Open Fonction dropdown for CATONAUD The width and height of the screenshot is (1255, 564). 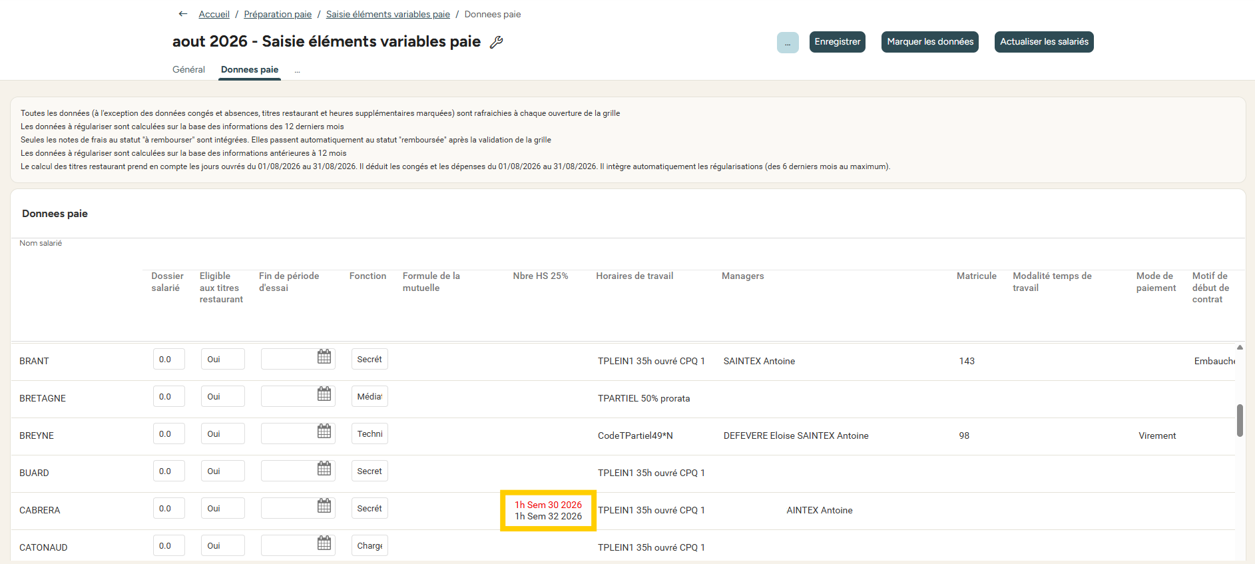click(370, 545)
